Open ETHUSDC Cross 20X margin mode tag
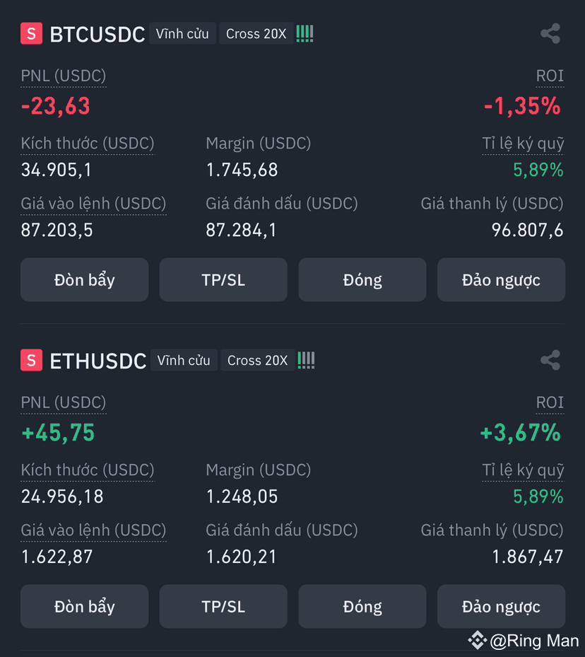This screenshot has height=657, width=585. point(257,360)
